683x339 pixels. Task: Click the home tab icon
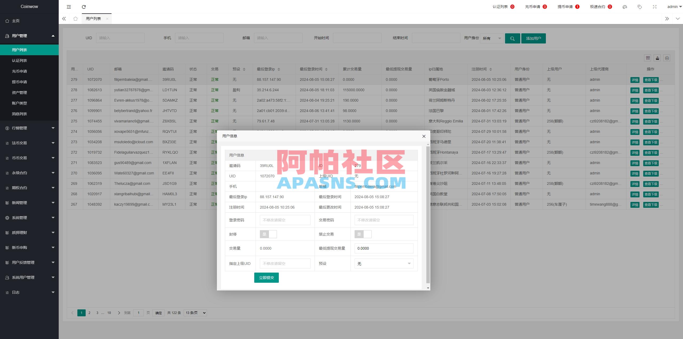tap(76, 19)
